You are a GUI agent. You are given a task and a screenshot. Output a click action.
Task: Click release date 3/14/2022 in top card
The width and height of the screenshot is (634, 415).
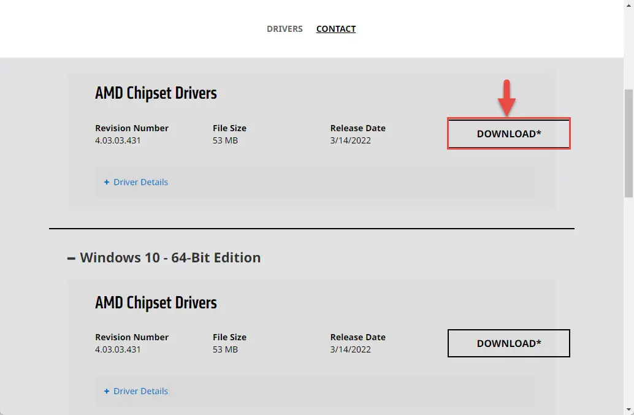click(350, 140)
